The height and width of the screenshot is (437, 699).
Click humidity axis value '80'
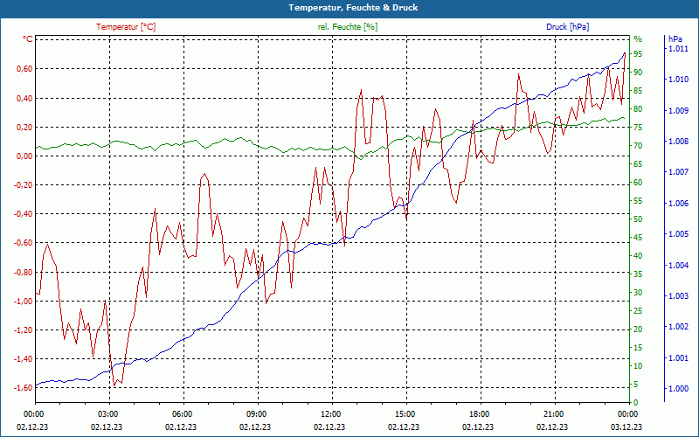[638, 109]
